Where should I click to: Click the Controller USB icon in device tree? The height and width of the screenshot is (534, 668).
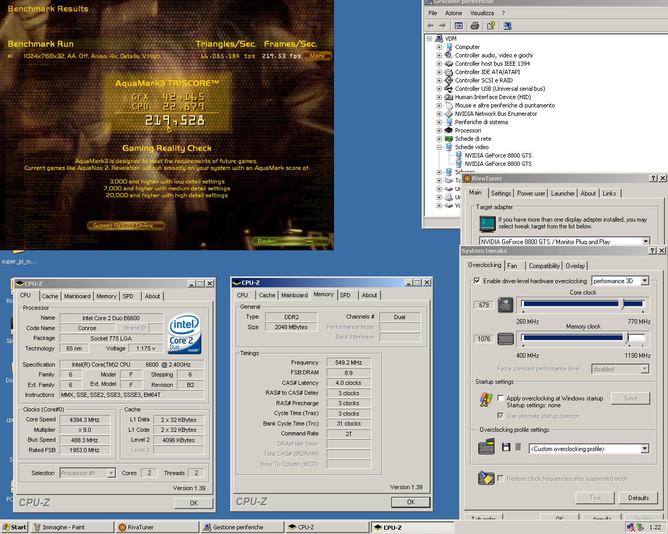[448, 89]
